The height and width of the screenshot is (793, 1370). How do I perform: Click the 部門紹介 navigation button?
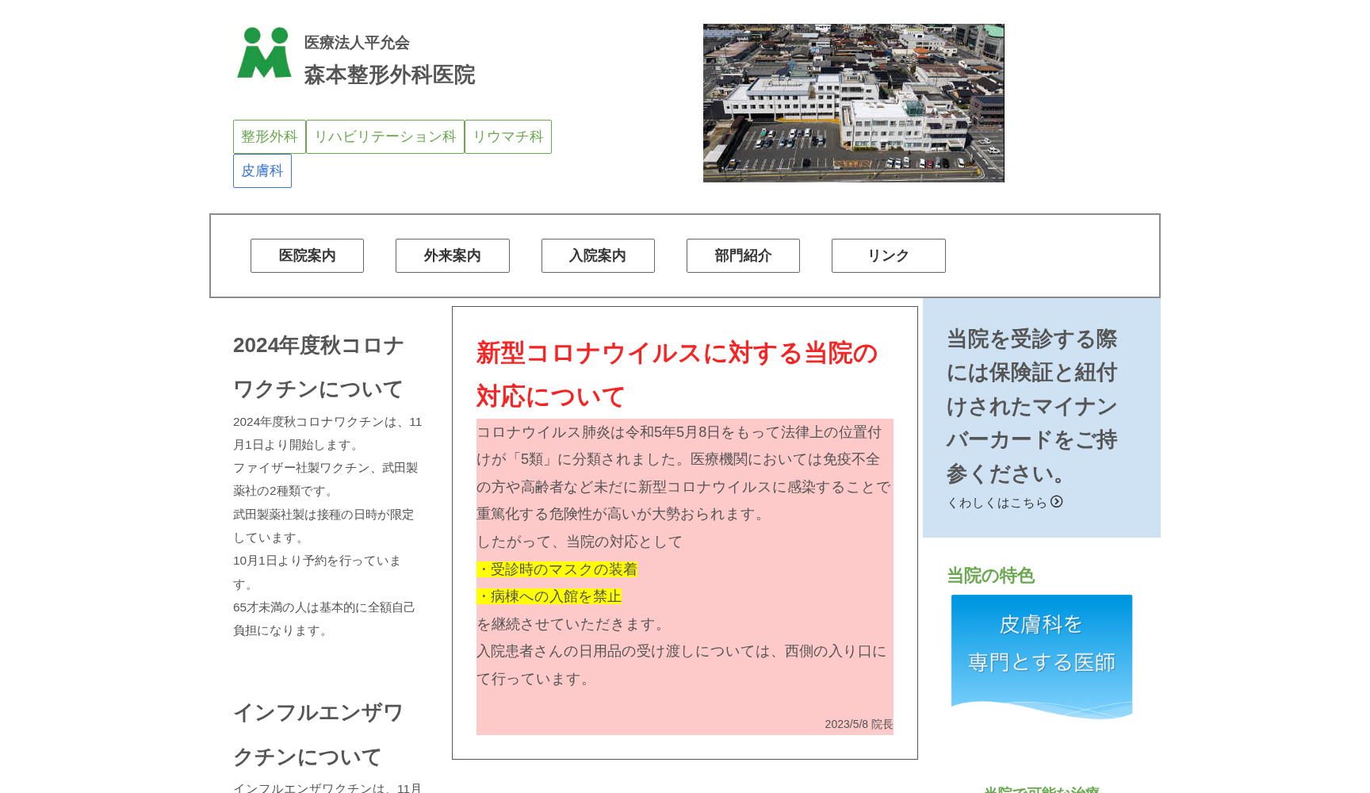[x=742, y=255]
